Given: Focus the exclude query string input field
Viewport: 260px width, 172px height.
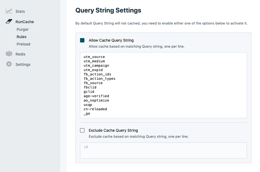Looking at the screenshot, I should 163,150.
